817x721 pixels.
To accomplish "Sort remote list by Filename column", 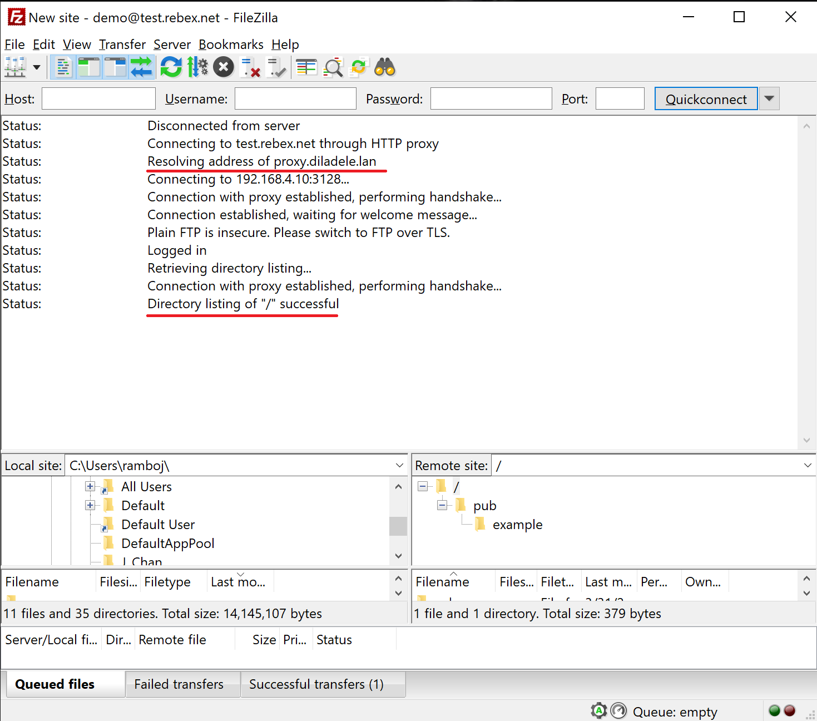I will click(x=453, y=582).
